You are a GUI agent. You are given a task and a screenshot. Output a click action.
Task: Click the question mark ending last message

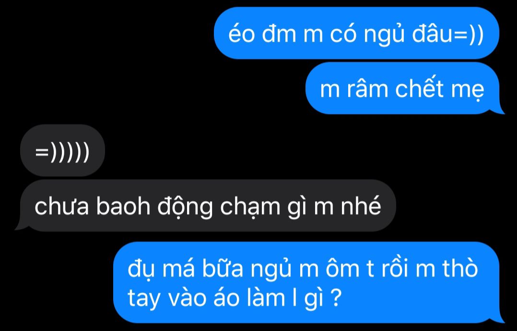coord(335,298)
